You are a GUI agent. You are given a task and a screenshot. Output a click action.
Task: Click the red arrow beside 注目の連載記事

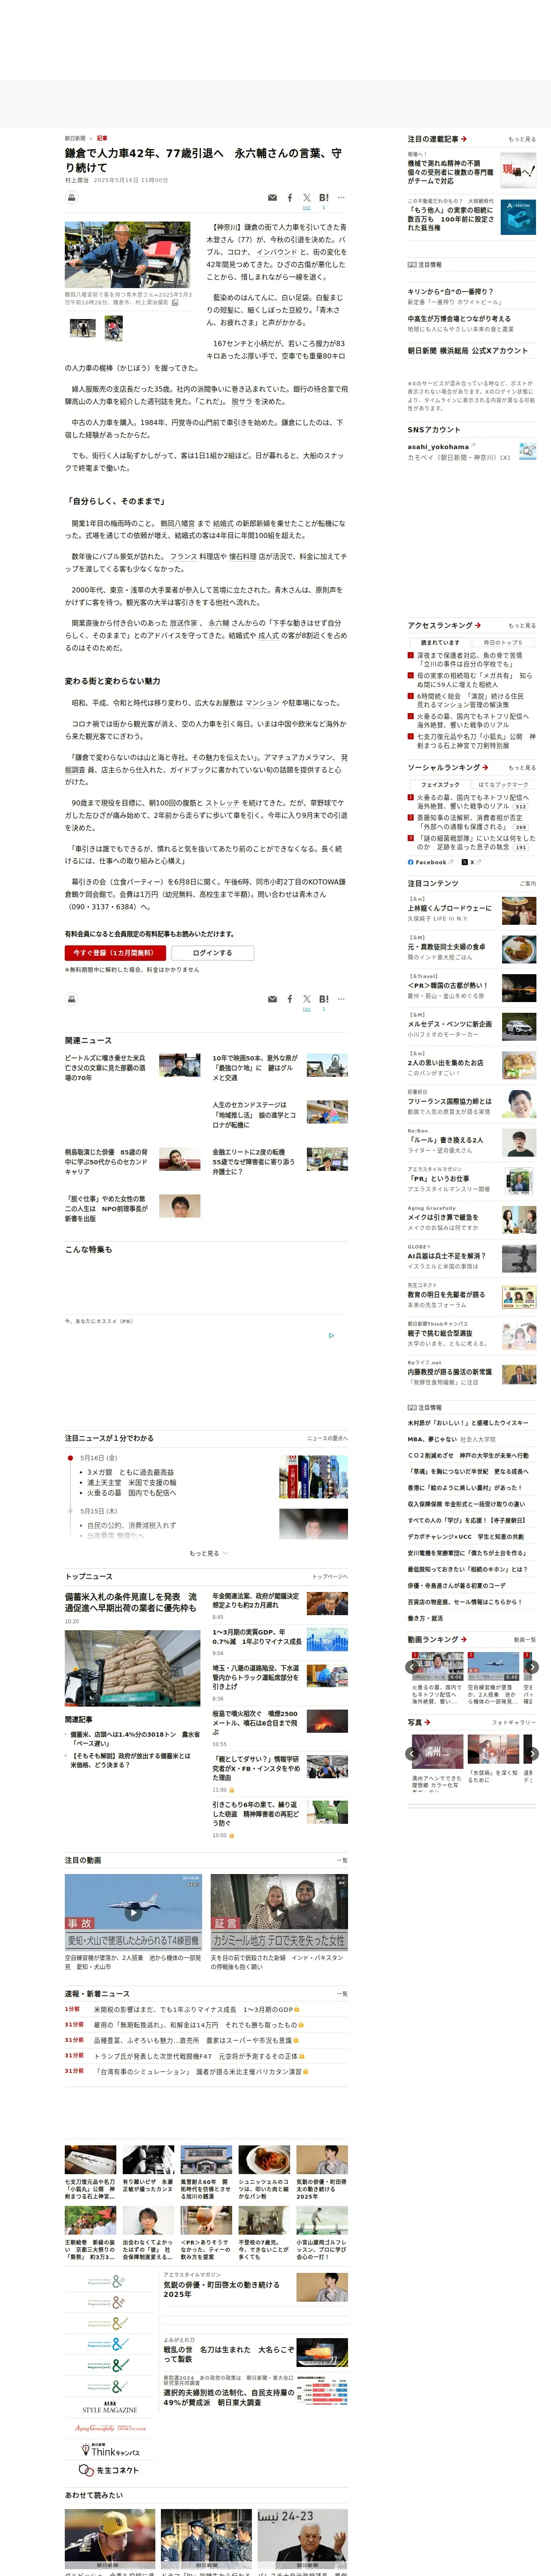coord(464,139)
